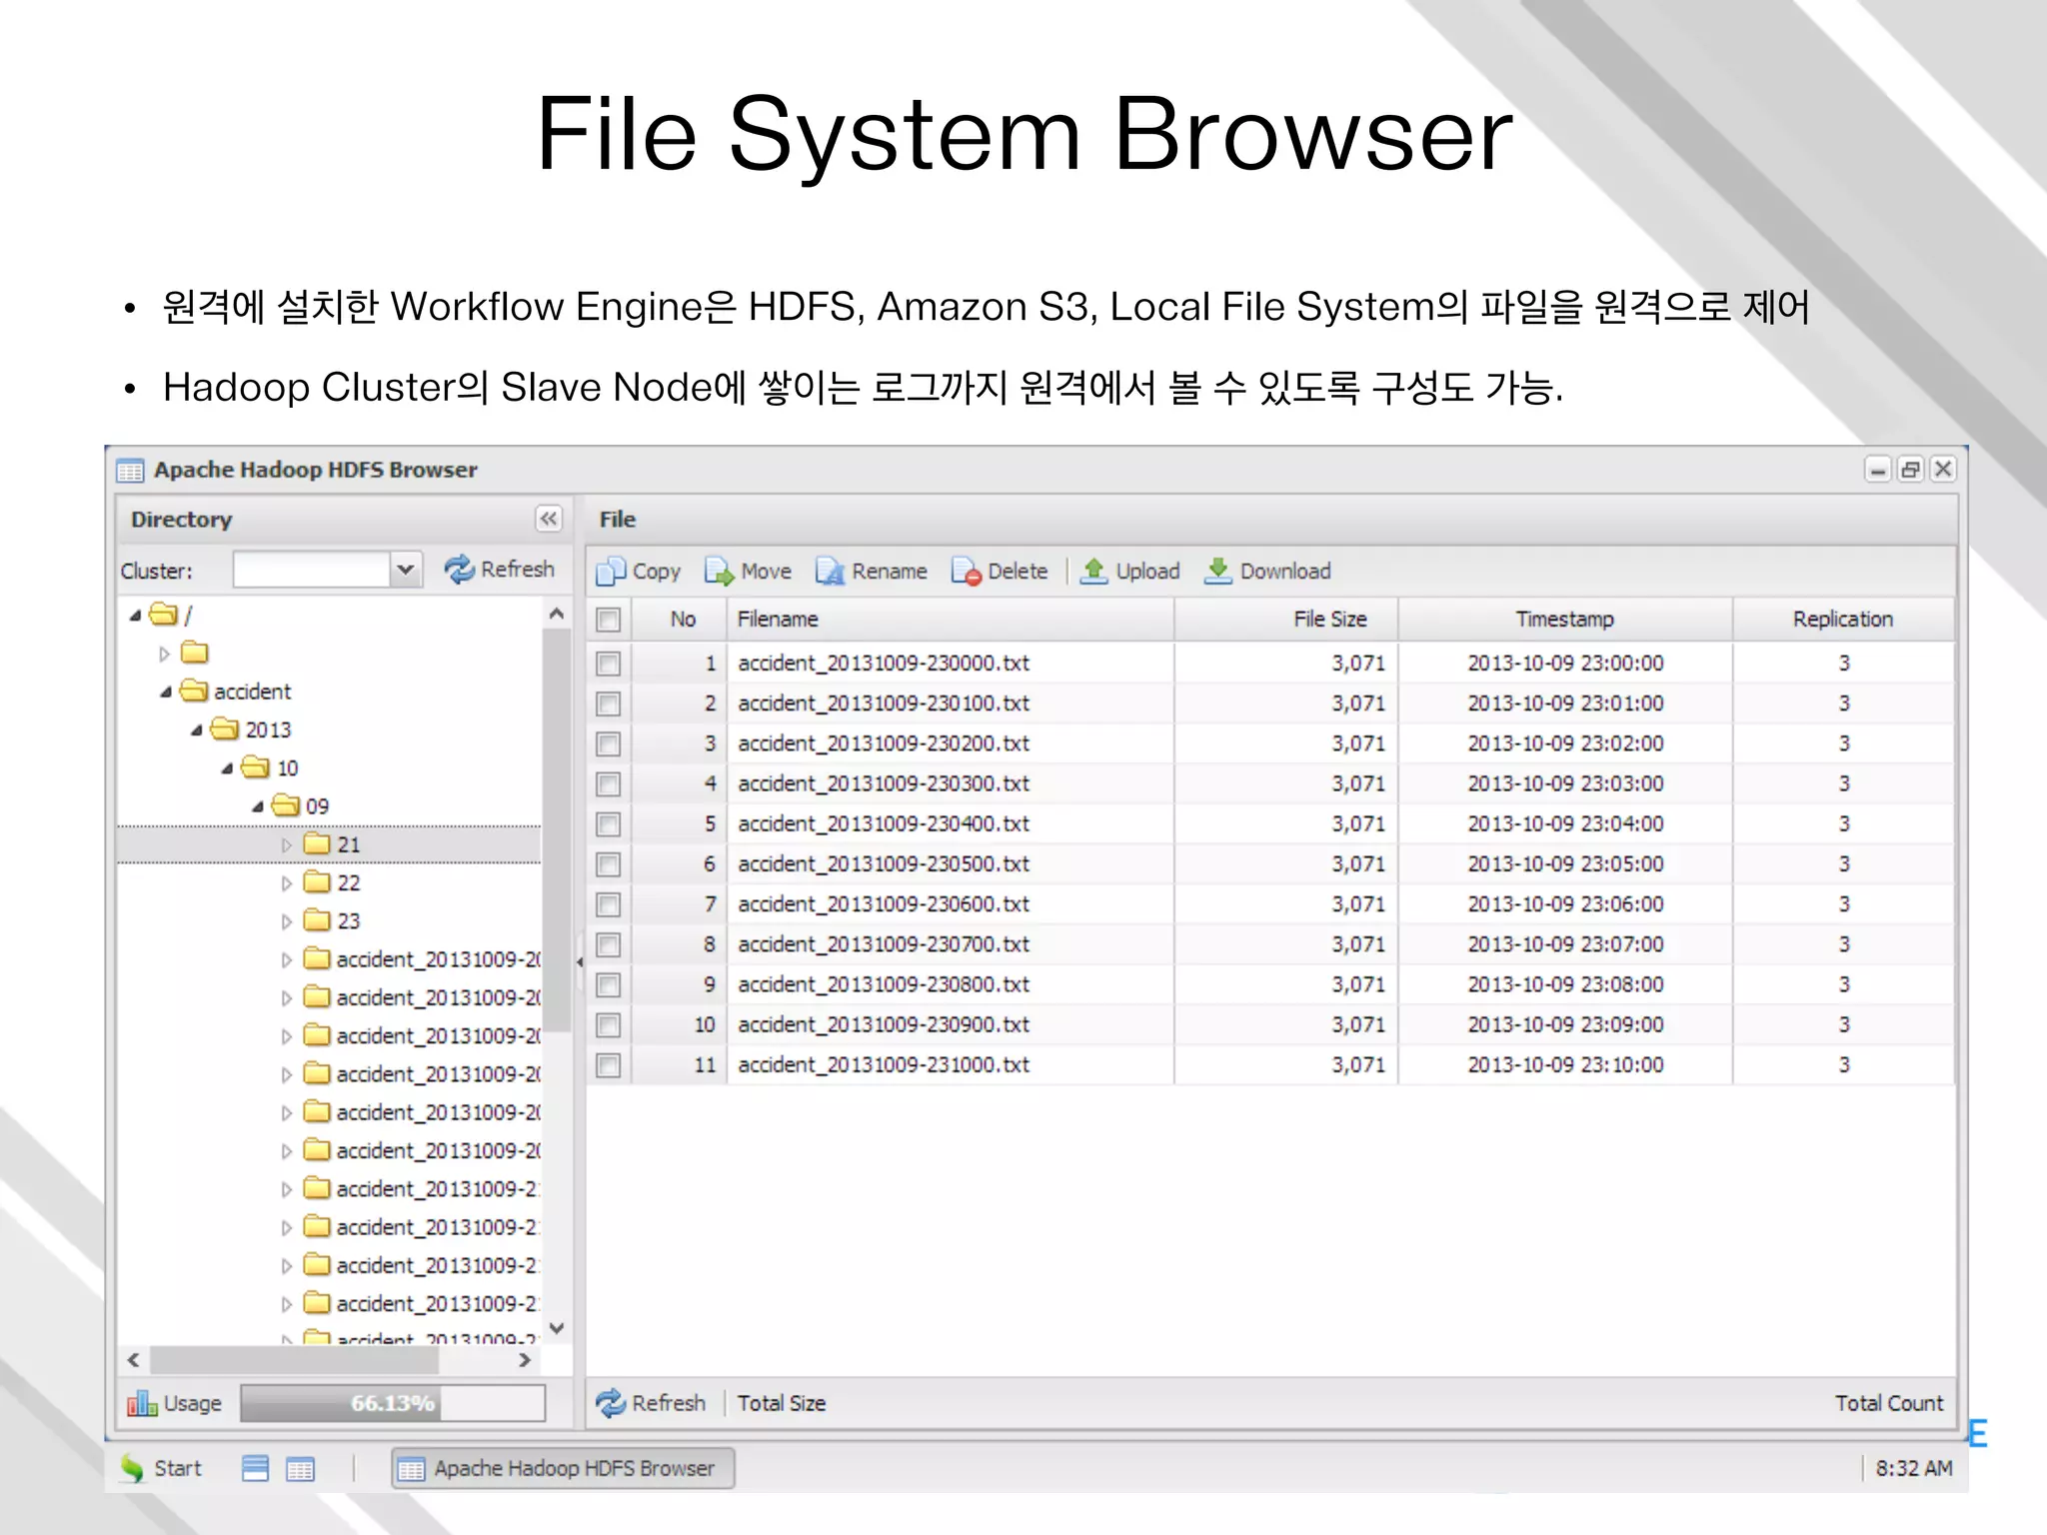Check the select-all header checkbox
Image resolution: width=2047 pixels, height=1535 pixels.
point(608,620)
